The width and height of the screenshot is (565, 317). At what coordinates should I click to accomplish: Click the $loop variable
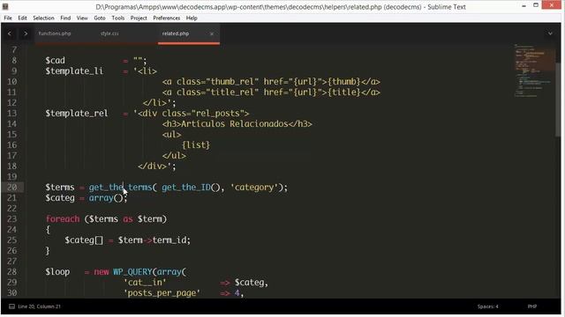click(57, 272)
